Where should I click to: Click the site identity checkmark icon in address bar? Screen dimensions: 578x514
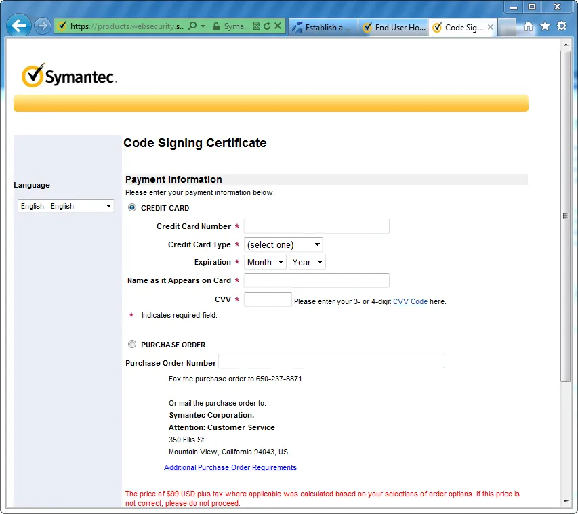point(62,26)
